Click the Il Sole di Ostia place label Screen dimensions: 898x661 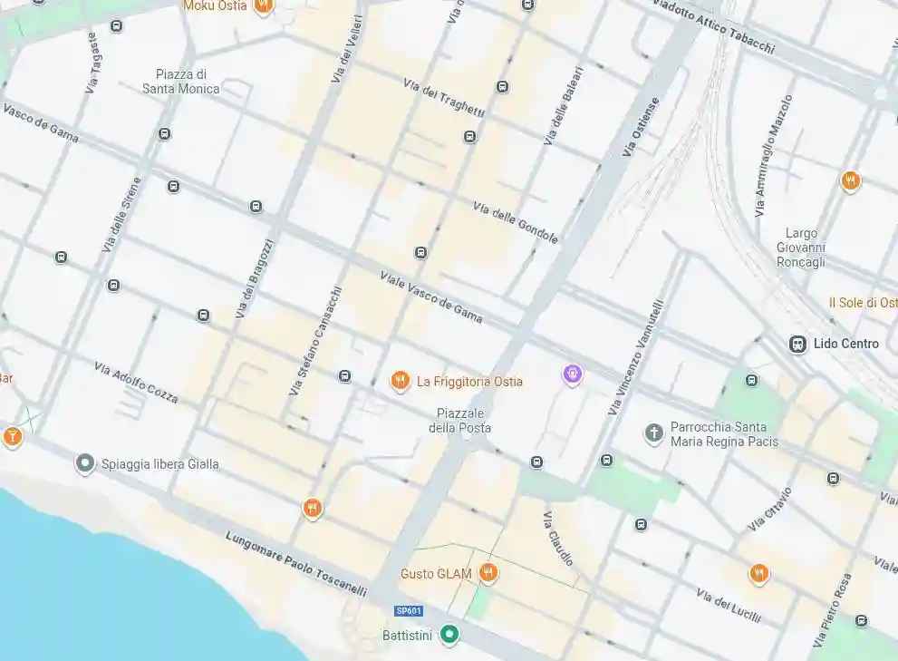863,302
